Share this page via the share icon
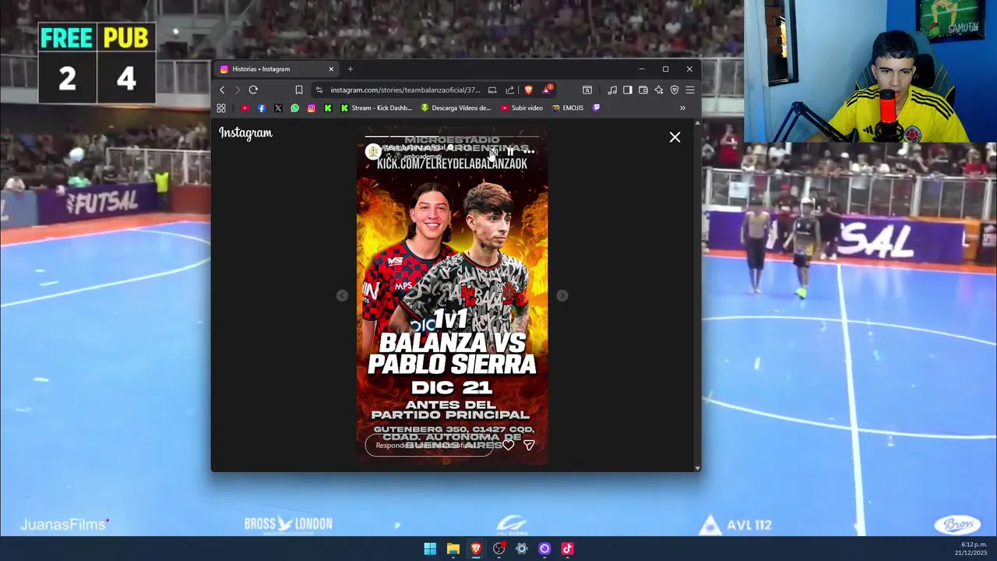The width and height of the screenshot is (997, 561). pos(509,90)
